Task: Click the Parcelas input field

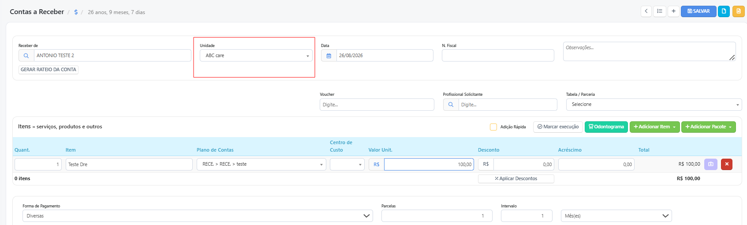Action: point(437,216)
